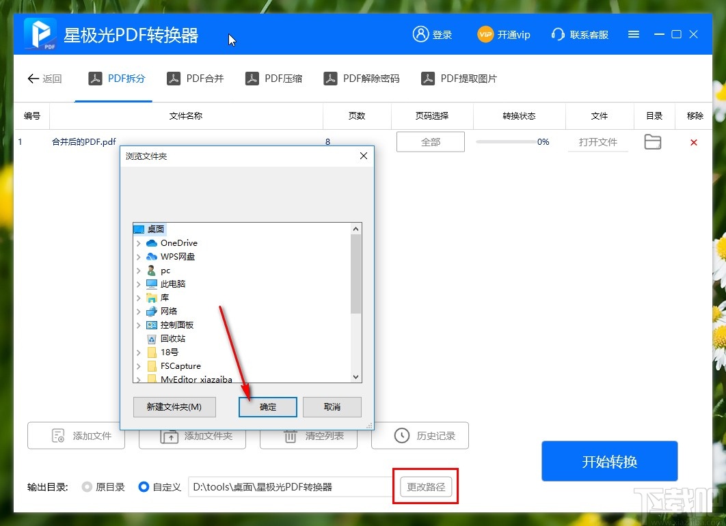726x526 pixels.
Task: Switch to the PDF合并 tab
Action: coord(196,78)
